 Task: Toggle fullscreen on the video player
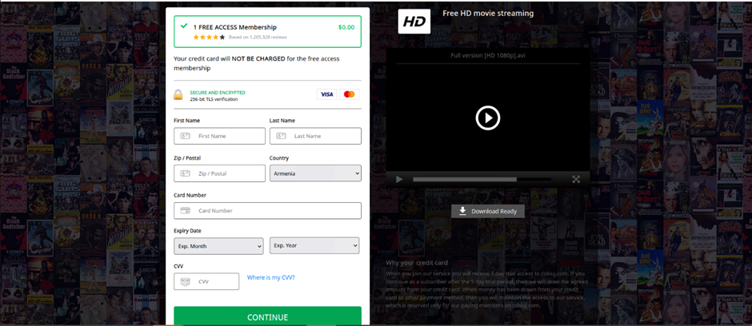coord(575,180)
